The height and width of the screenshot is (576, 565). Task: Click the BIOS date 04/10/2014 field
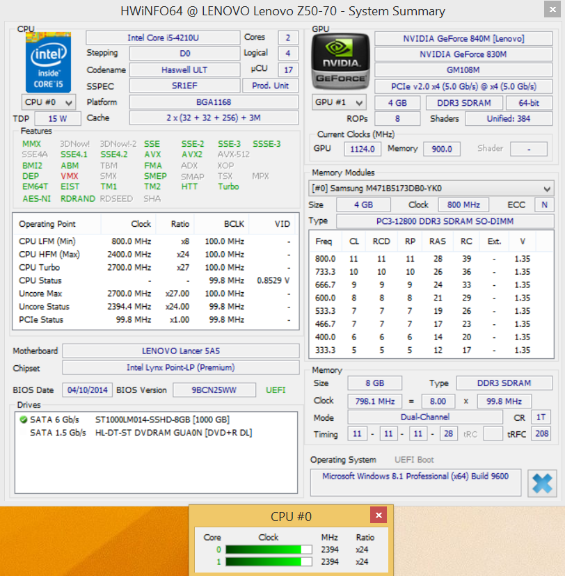coord(88,390)
